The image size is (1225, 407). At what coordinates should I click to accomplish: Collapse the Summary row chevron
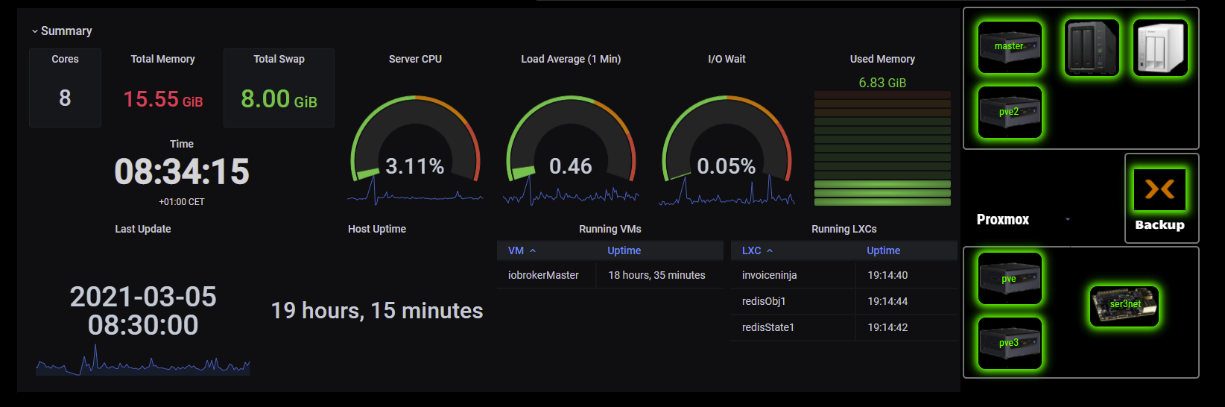click(x=35, y=31)
